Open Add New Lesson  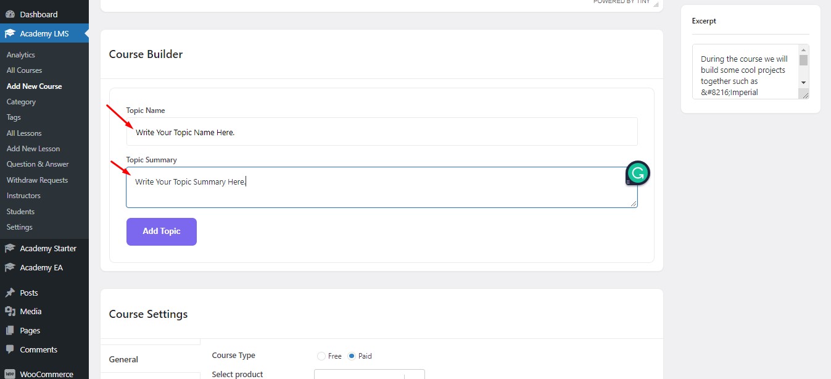click(33, 149)
